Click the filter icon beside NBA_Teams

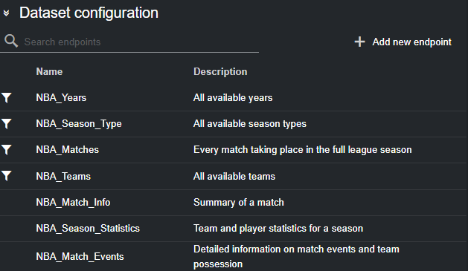6,176
